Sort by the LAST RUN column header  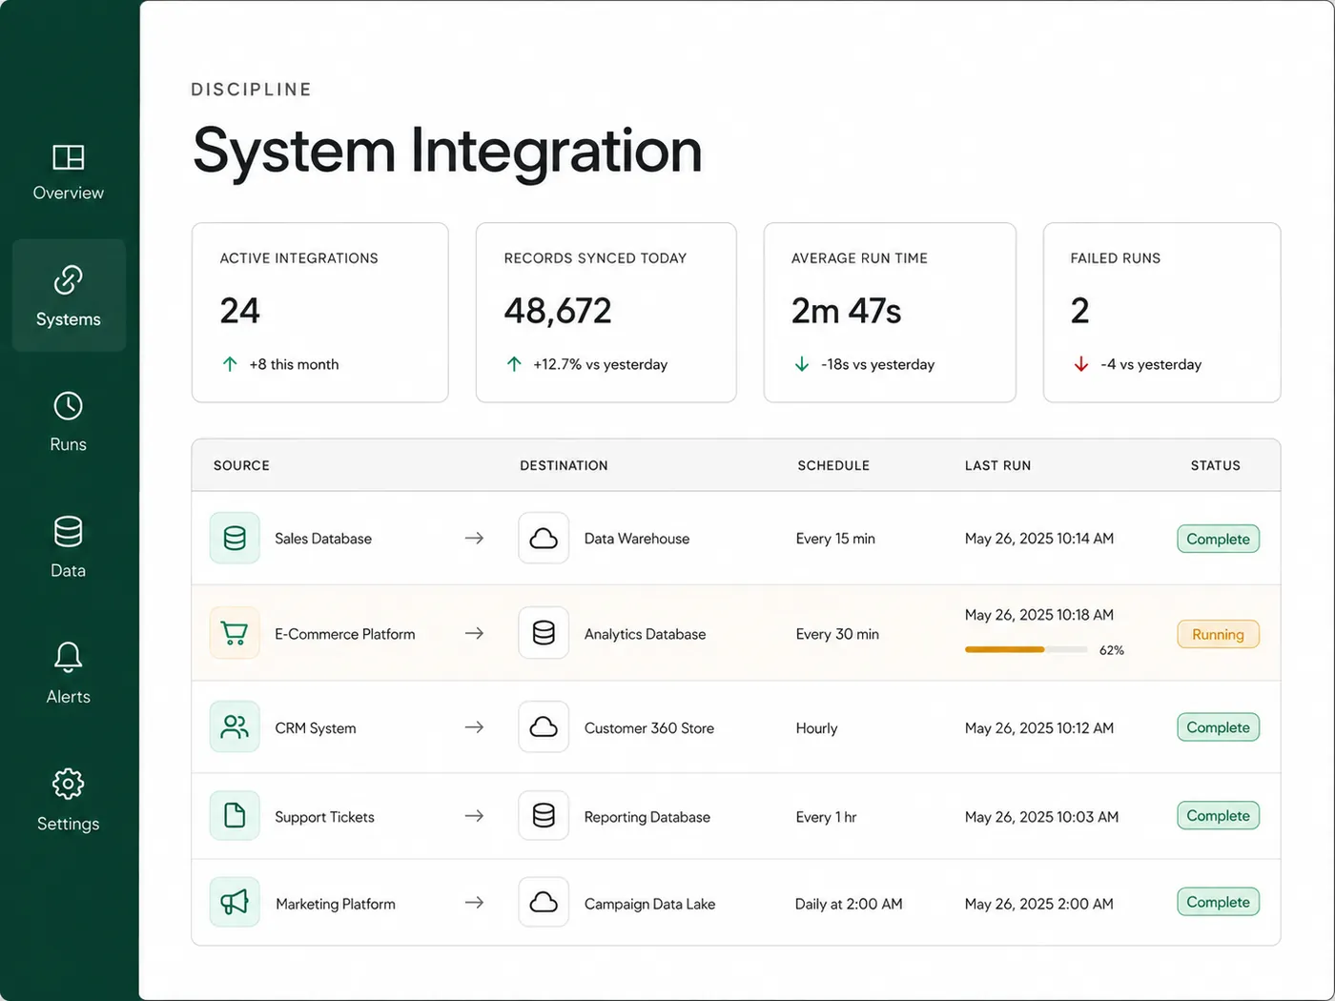pos(997,465)
